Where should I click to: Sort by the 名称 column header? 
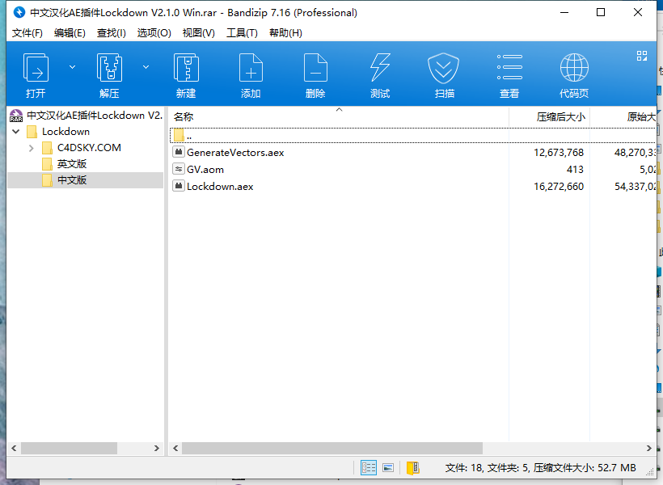(x=339, y=116)
